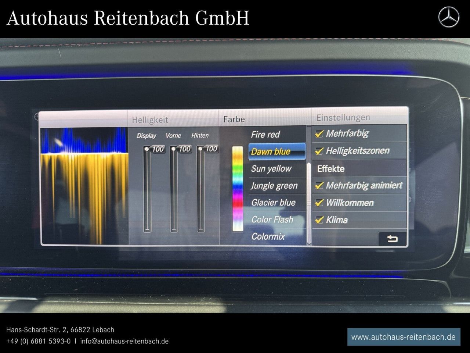
Task: Open the Einstellungen section header
Action: pos(343,118)
